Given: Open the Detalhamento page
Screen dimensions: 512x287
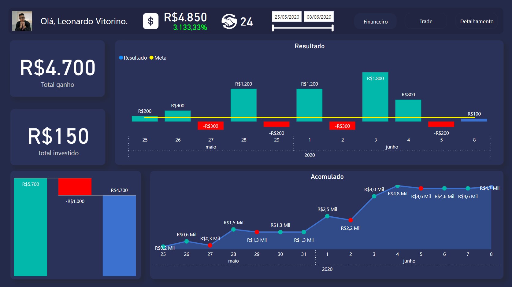Looking at the screenshot, I should [x=477, y=21].
